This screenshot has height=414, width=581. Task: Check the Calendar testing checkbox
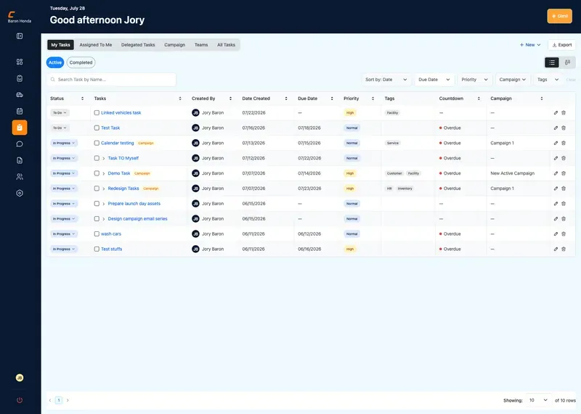pyautogui.click(x=97, y=143)
